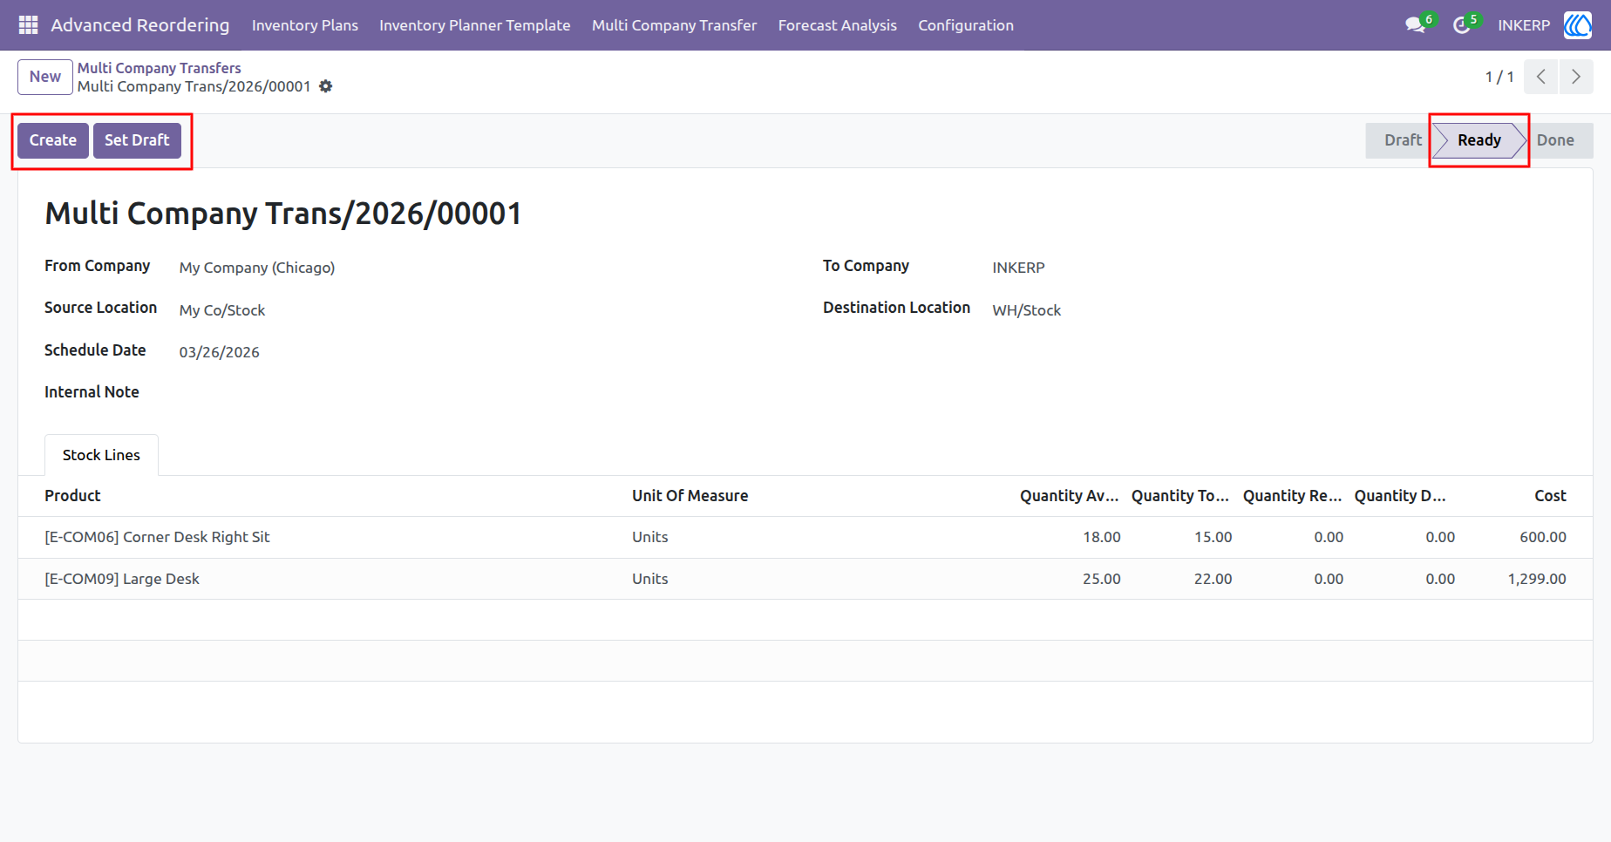Viewport: 1611px width, 842px height.
Task: Open Multi Company Transfers breadcrumb link
Action: pos(160,68)
